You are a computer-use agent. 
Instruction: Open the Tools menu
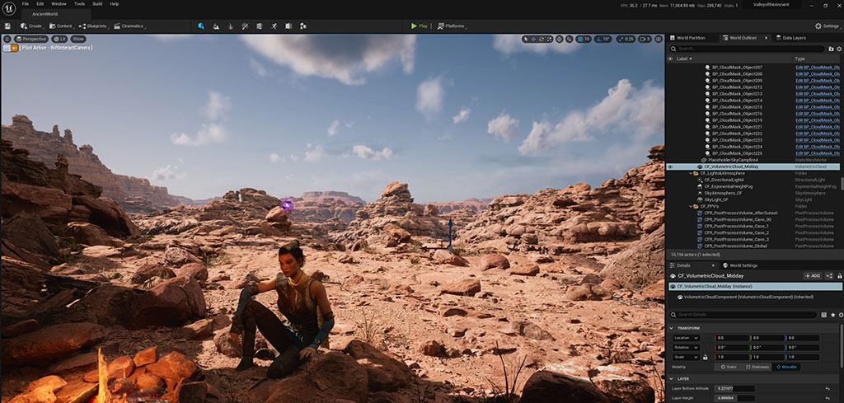coord(79,4)
